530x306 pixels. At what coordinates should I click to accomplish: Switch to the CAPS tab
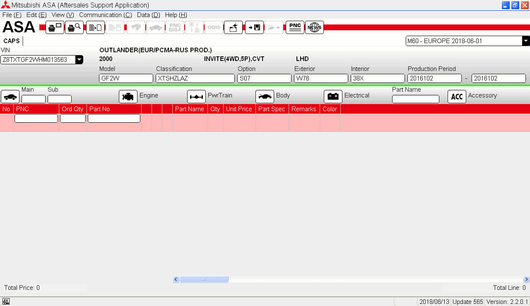point(12,41)
